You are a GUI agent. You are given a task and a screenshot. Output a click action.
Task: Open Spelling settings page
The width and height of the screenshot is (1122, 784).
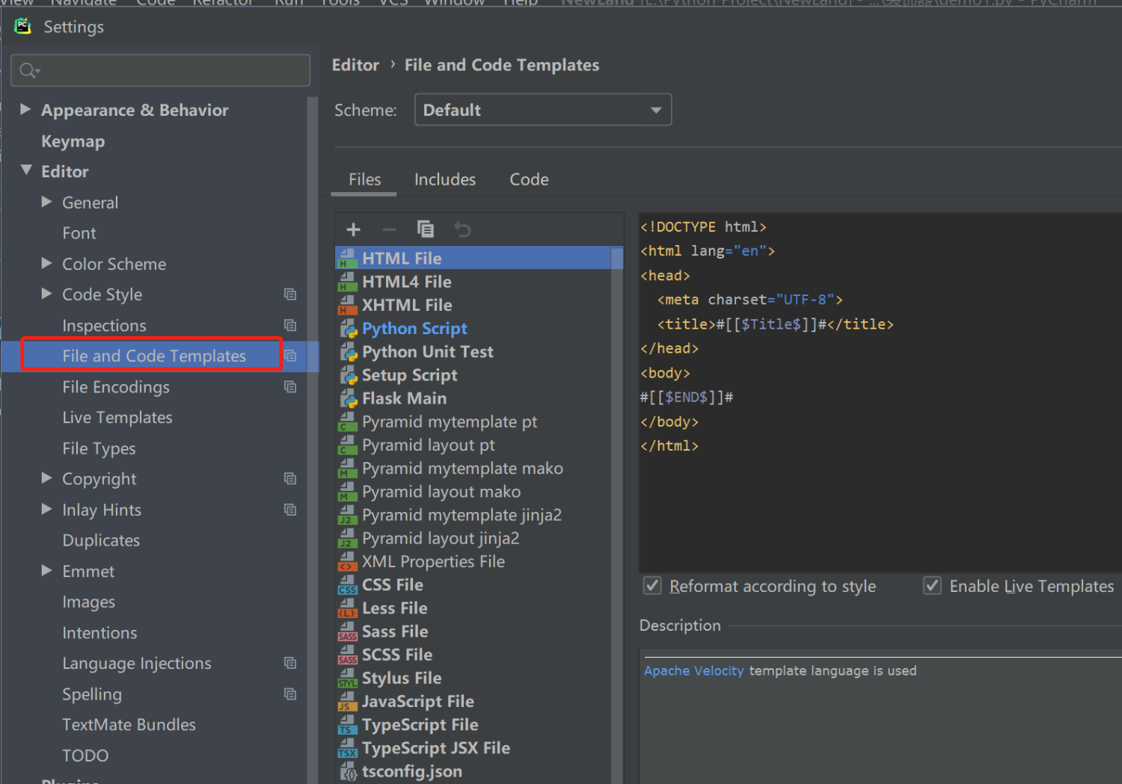coord(92,694)
